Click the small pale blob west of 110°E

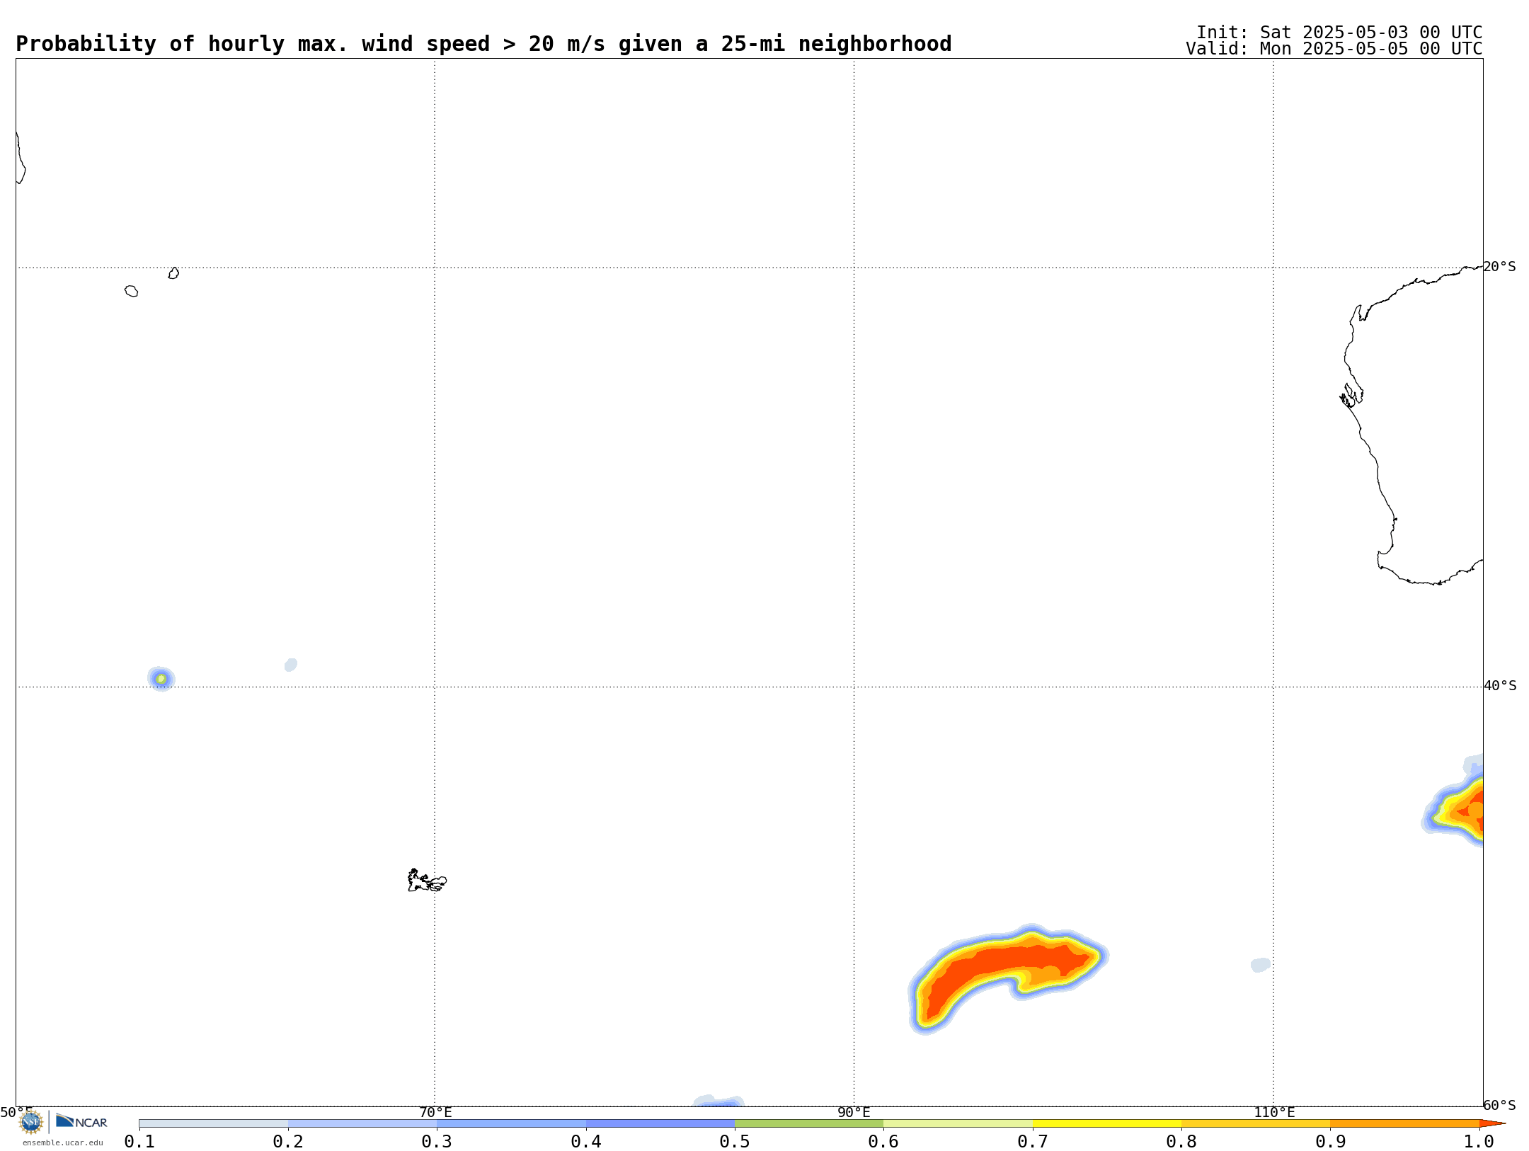pos(1261,965)
